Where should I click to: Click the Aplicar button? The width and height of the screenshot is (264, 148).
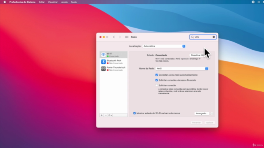210,123
